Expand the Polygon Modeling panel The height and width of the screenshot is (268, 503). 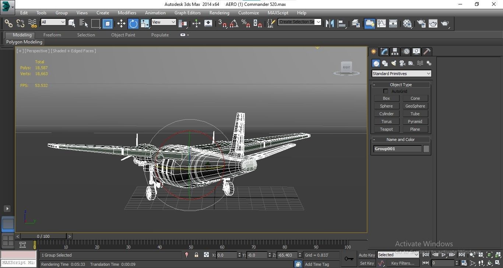coord(24,42)
